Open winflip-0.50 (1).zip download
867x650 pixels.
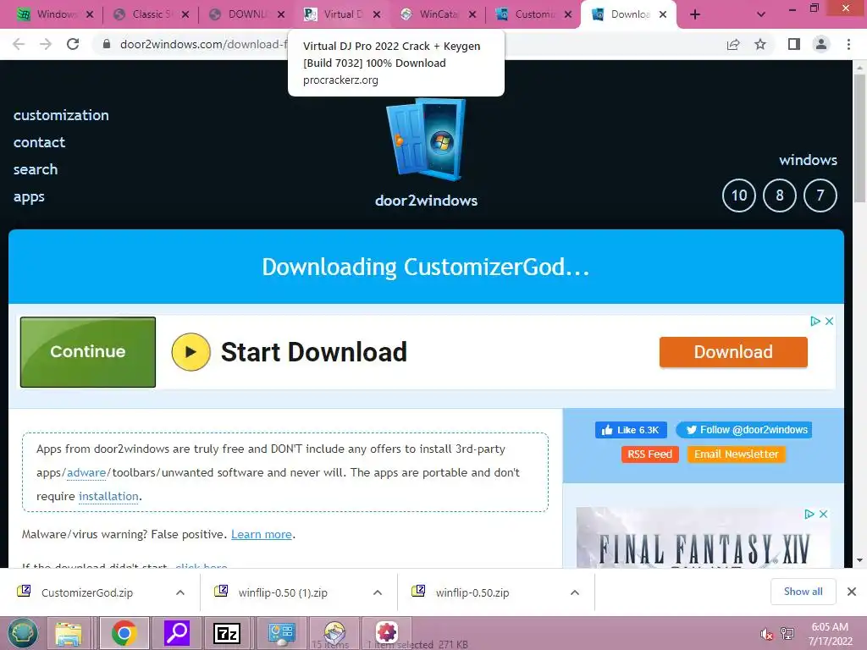pyautogui.click(x=283, y=592)
